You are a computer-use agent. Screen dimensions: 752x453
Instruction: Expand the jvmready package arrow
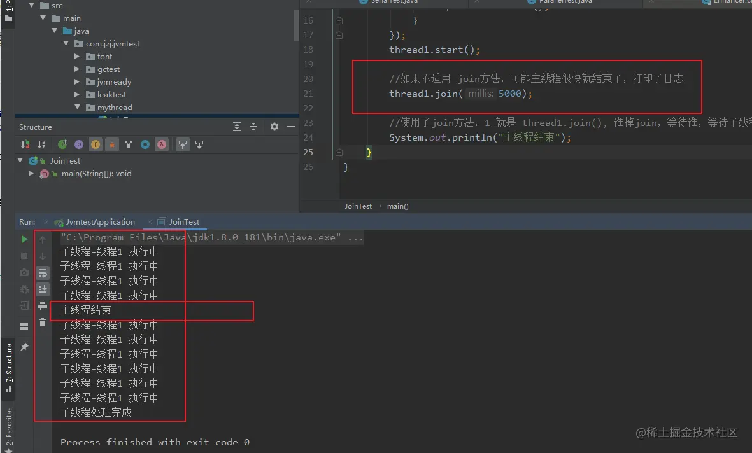click(x=77, y=82)
